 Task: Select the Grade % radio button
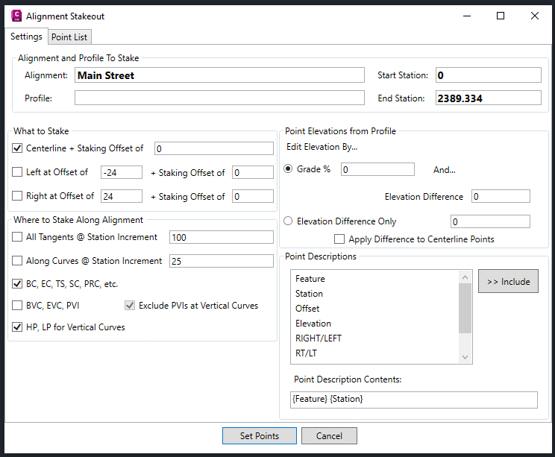[288, 169]
